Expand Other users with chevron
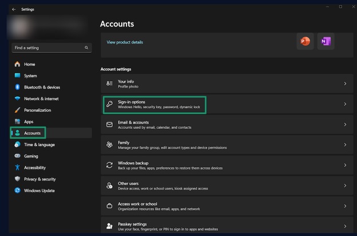Viewport: 357px width, 236px height. pyautogui.click(x=345, y=186)
